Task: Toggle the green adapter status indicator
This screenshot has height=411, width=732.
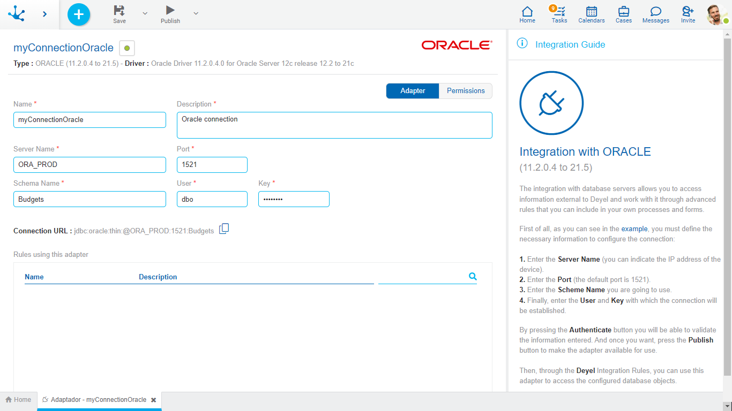Action: pyautogui.click(x=127, y=48)
